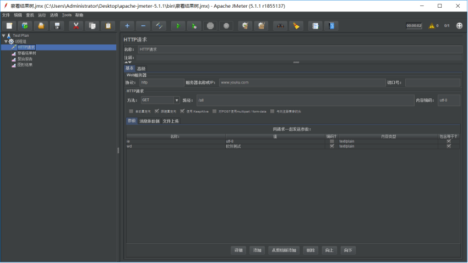468x263 pixels.
Task: Switch to the 高级 tab
Action: tap(141, 69)
